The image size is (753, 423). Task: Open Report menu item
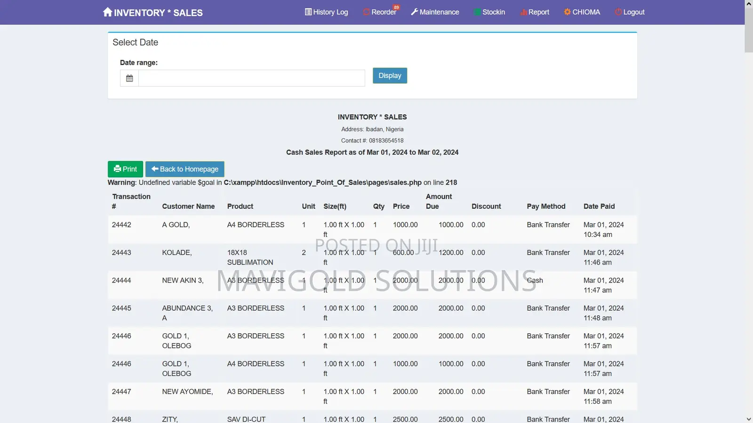(535, 12)
